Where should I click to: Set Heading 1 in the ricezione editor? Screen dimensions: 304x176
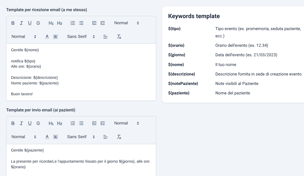pyautogui.click(x=51, y=23)
